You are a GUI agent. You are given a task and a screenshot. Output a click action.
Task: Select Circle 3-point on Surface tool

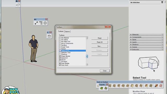coord(136,86)
